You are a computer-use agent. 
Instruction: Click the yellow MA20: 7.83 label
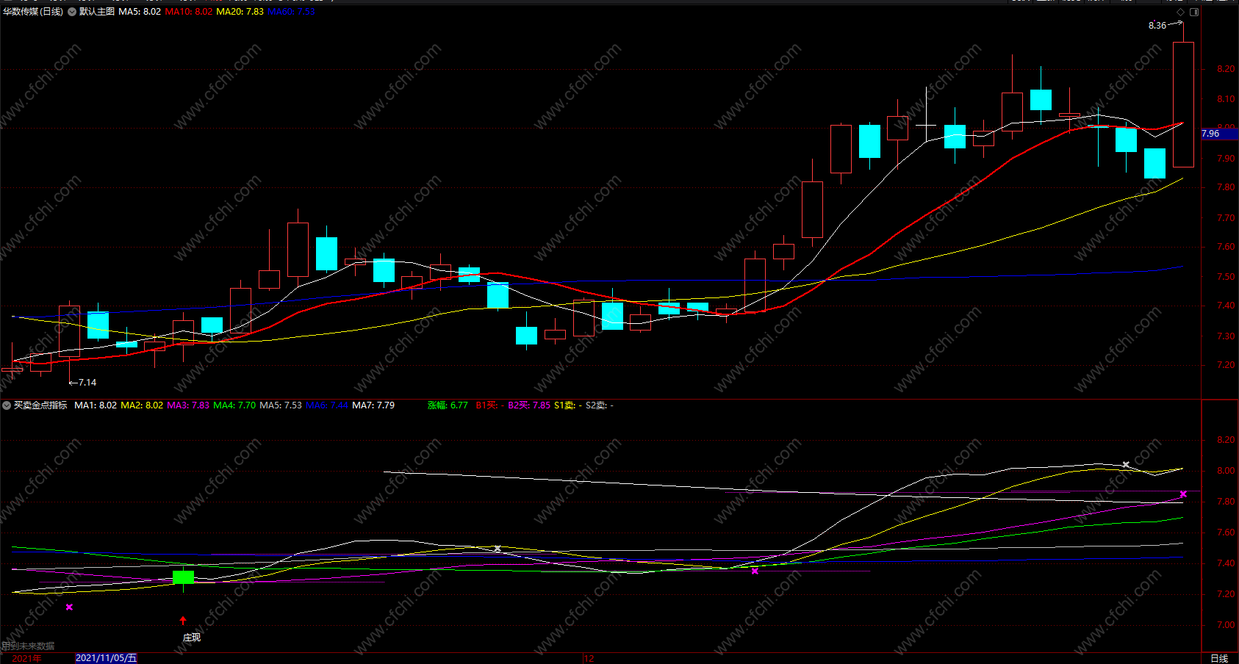240,12
